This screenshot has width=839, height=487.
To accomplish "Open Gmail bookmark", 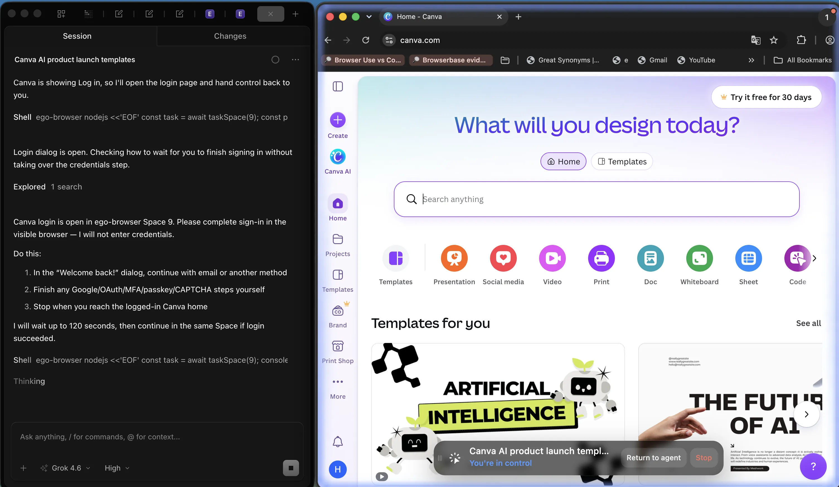I will pyautogui.click(x=653, y=60).
